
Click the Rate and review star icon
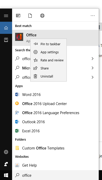(x=36, y=60)
